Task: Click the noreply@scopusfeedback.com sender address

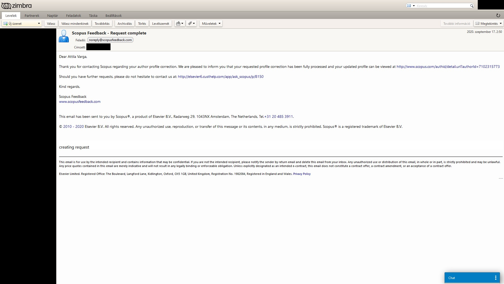Action: click(x=110, y=40)
